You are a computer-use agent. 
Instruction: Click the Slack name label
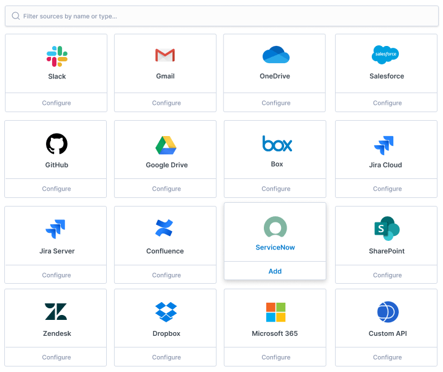[x=57, y=76]
